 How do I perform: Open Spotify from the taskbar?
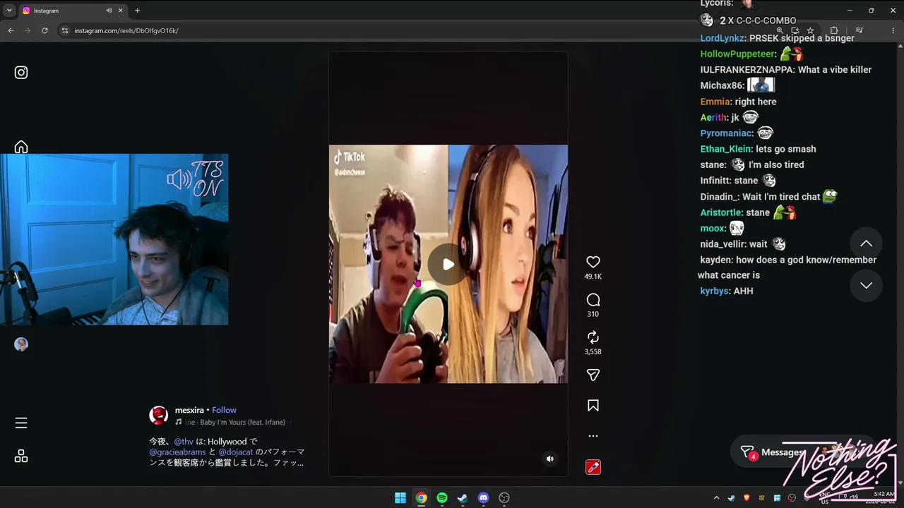(x=442, y=497)
